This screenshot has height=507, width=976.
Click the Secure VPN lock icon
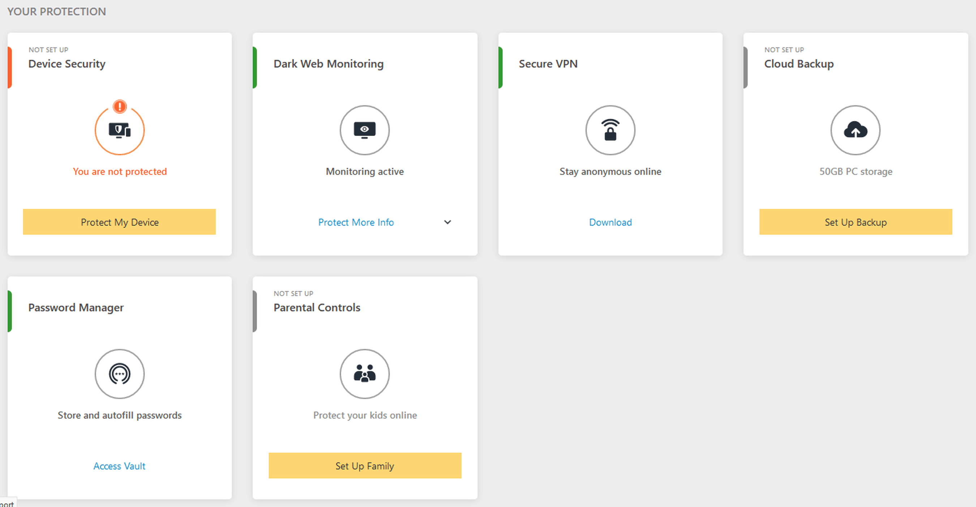[610, 130]
